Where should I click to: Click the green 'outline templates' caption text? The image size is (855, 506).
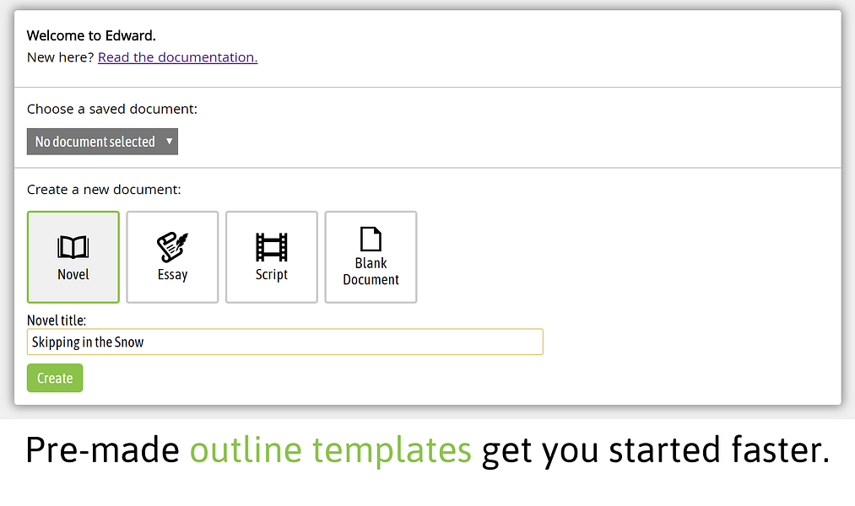pos(330,451)
